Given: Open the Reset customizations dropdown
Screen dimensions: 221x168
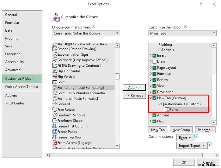Looking at the screenshot, I should pyautogui.click(x=185, y=138).
